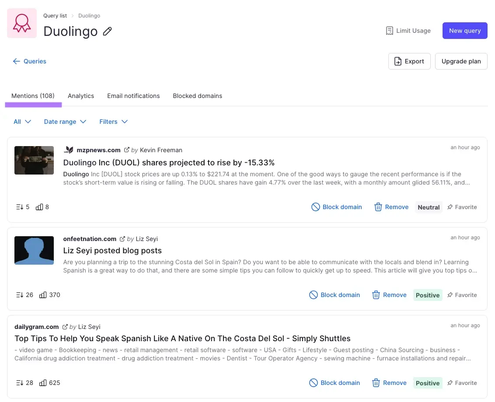
Task: Open external link icon beside dailygram.com
Action: (65, 326)
